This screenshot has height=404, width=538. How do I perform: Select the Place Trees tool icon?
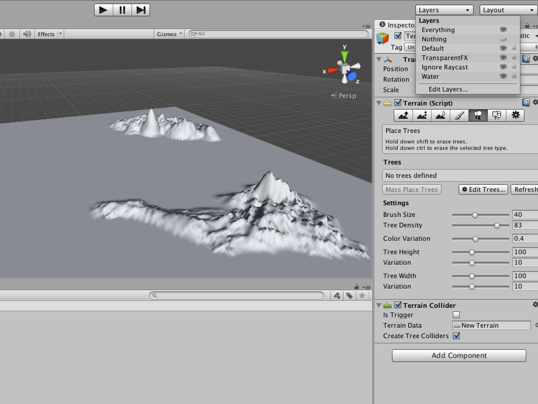[478, 115]
